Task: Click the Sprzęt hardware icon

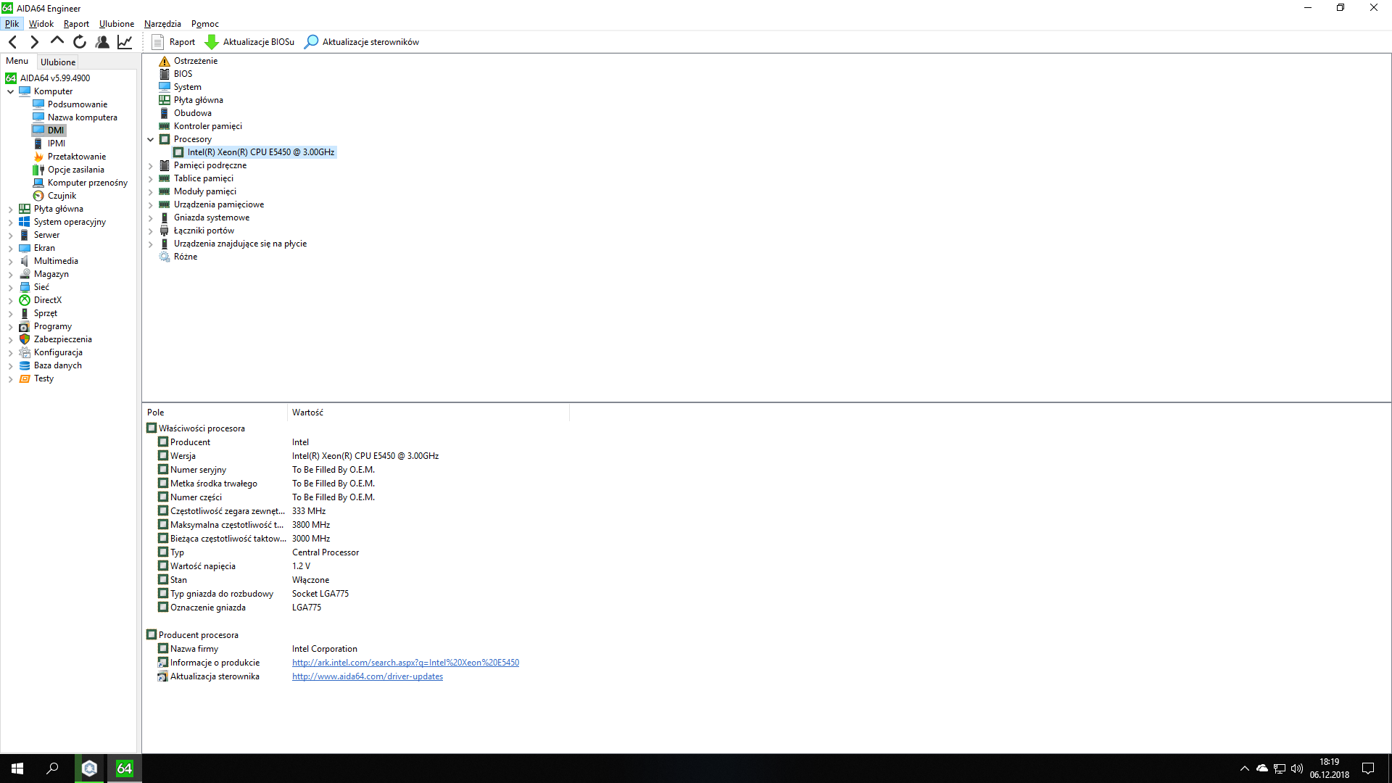Action: pyautogui.click(x=25, y=313)
